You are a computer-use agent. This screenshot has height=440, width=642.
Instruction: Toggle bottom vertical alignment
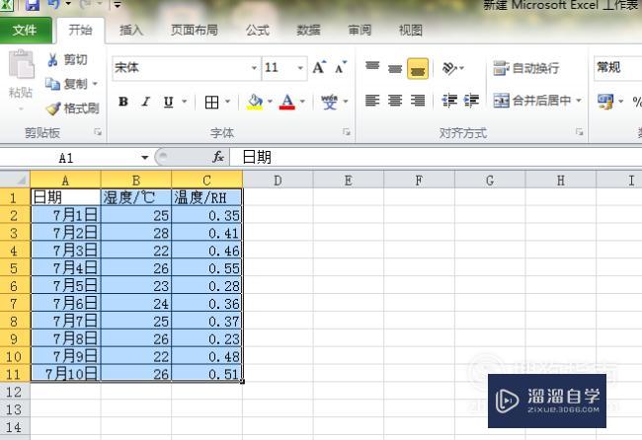418,68
